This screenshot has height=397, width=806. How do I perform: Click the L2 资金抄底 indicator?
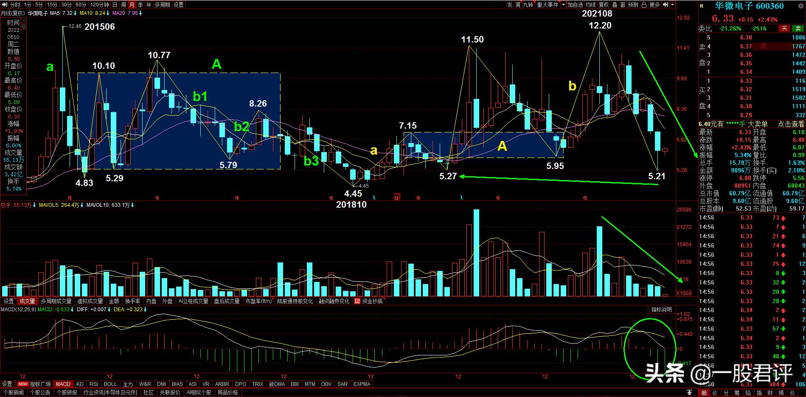coord(368,301)
